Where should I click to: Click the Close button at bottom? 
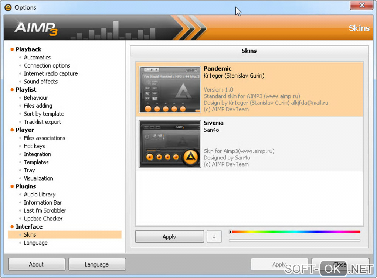coord(340,264)
